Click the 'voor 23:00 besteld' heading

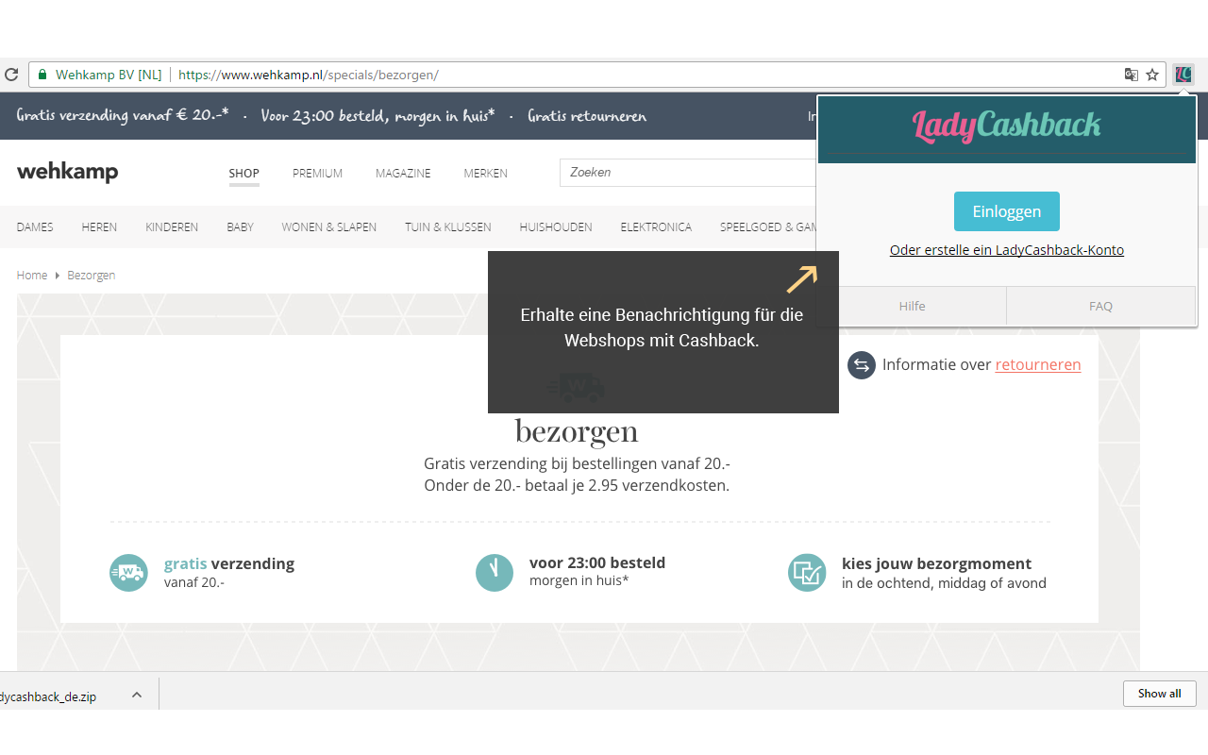pyautogui.click(x=597, y=562)
